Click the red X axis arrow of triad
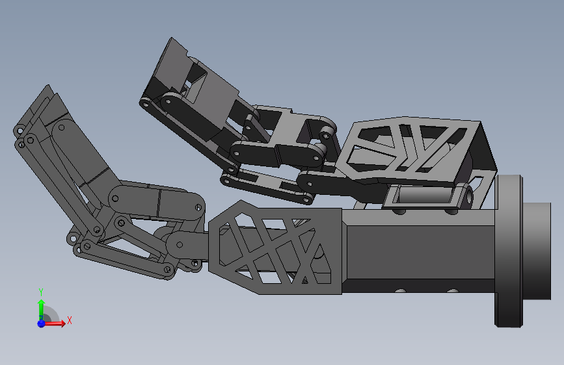Image resolution: width=564 pixels, height=365 pixels. click(55, 323)
